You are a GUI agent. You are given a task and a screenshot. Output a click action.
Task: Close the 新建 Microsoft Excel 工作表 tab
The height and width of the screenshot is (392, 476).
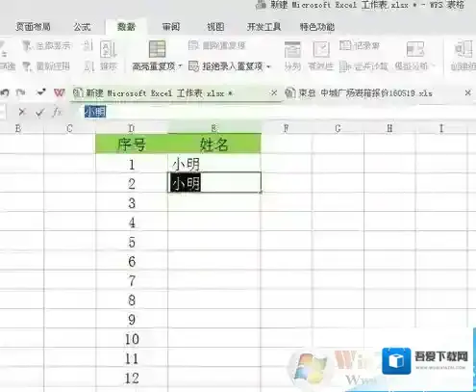274,93
